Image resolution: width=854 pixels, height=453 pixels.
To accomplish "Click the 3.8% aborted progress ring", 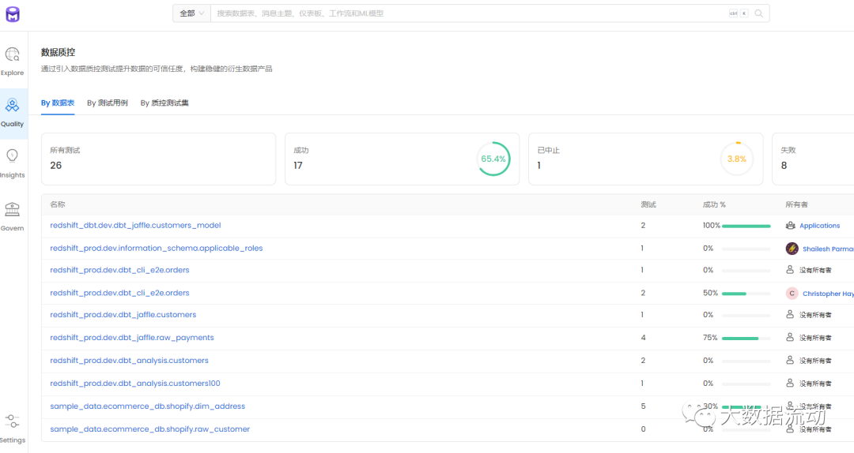I will 737,159.
